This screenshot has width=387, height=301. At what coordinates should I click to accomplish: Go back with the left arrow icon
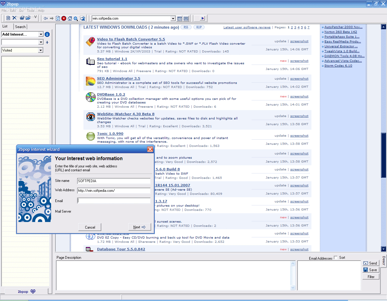tap(46, 18)
